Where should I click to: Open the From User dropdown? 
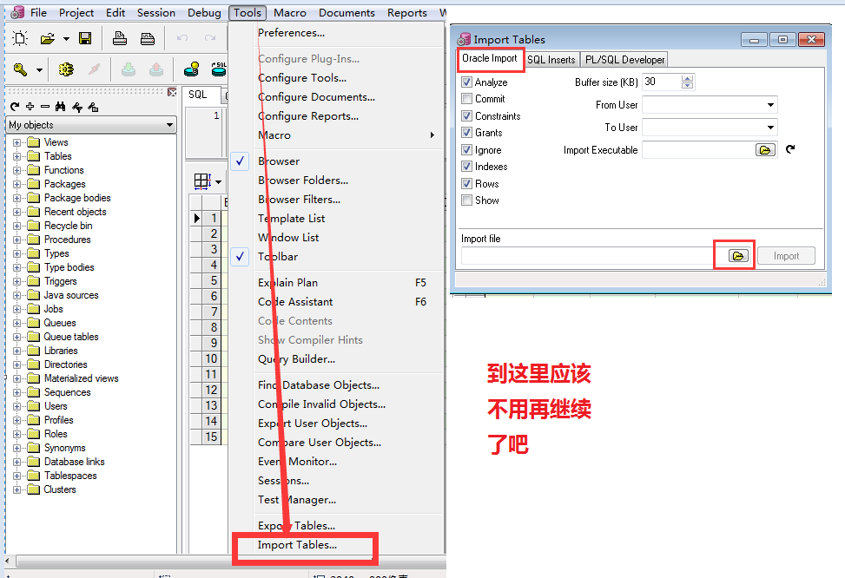tap(770, 104)
